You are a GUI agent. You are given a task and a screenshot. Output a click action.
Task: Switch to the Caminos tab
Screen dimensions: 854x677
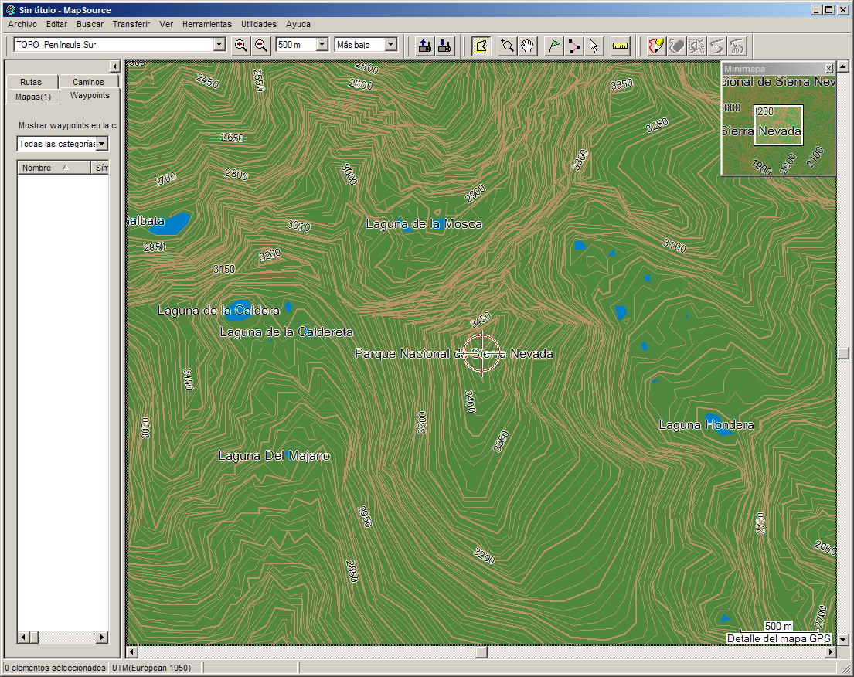(88, 82)
